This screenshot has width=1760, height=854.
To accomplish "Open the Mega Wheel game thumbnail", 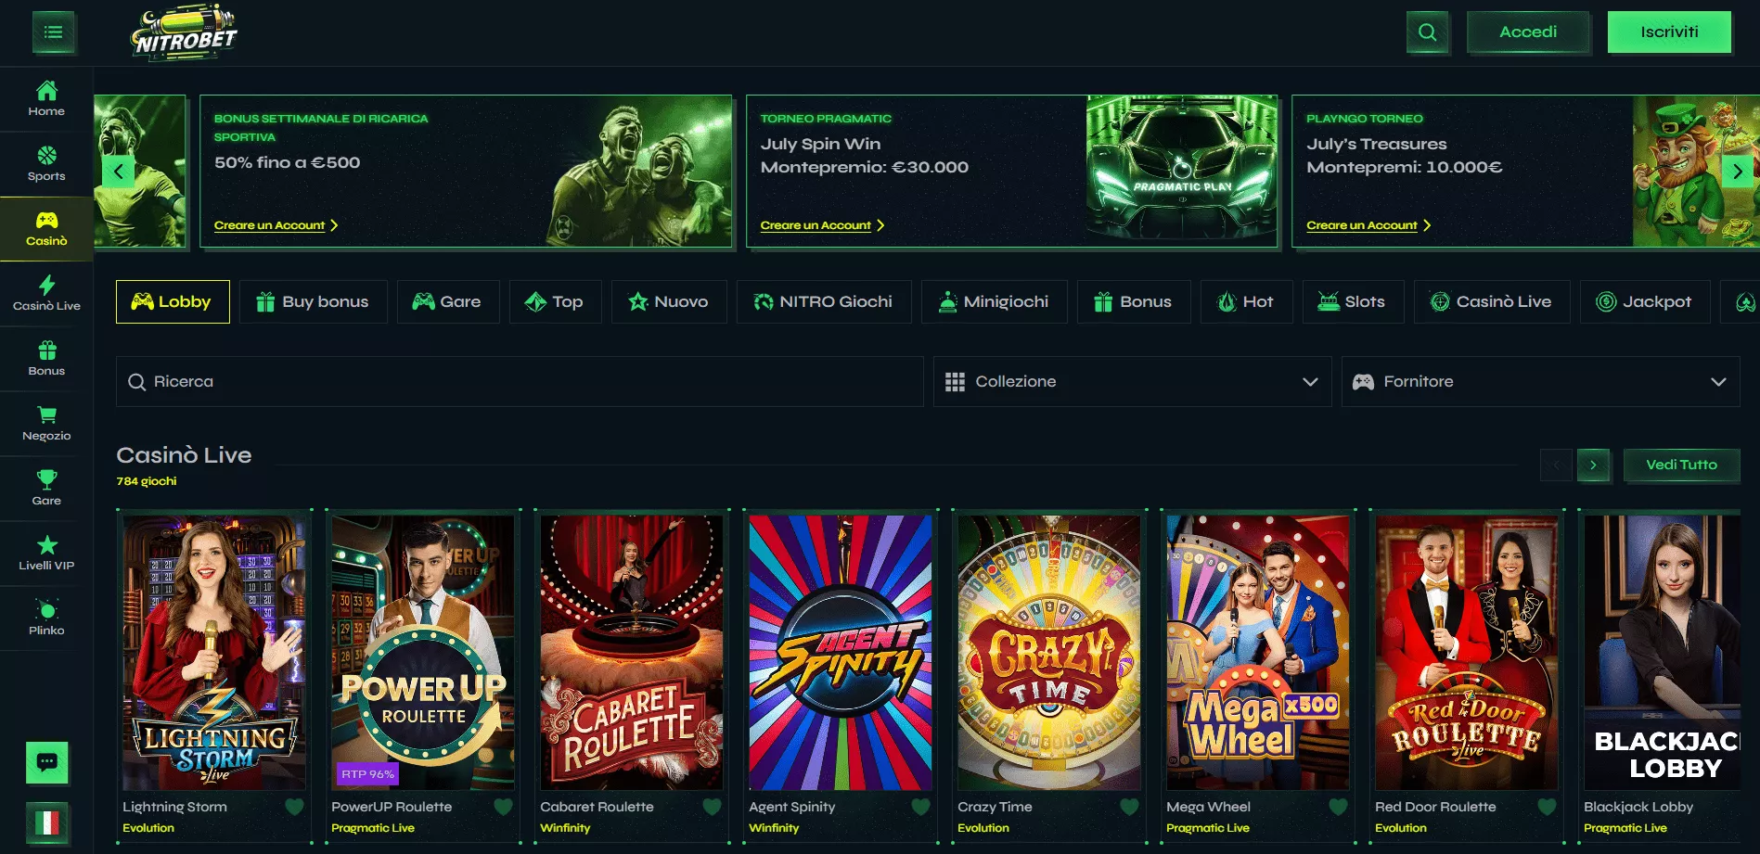I will point(1258,653).
